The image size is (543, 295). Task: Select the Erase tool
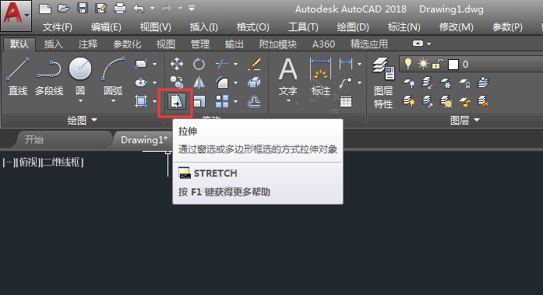click(x=254, y=64)
